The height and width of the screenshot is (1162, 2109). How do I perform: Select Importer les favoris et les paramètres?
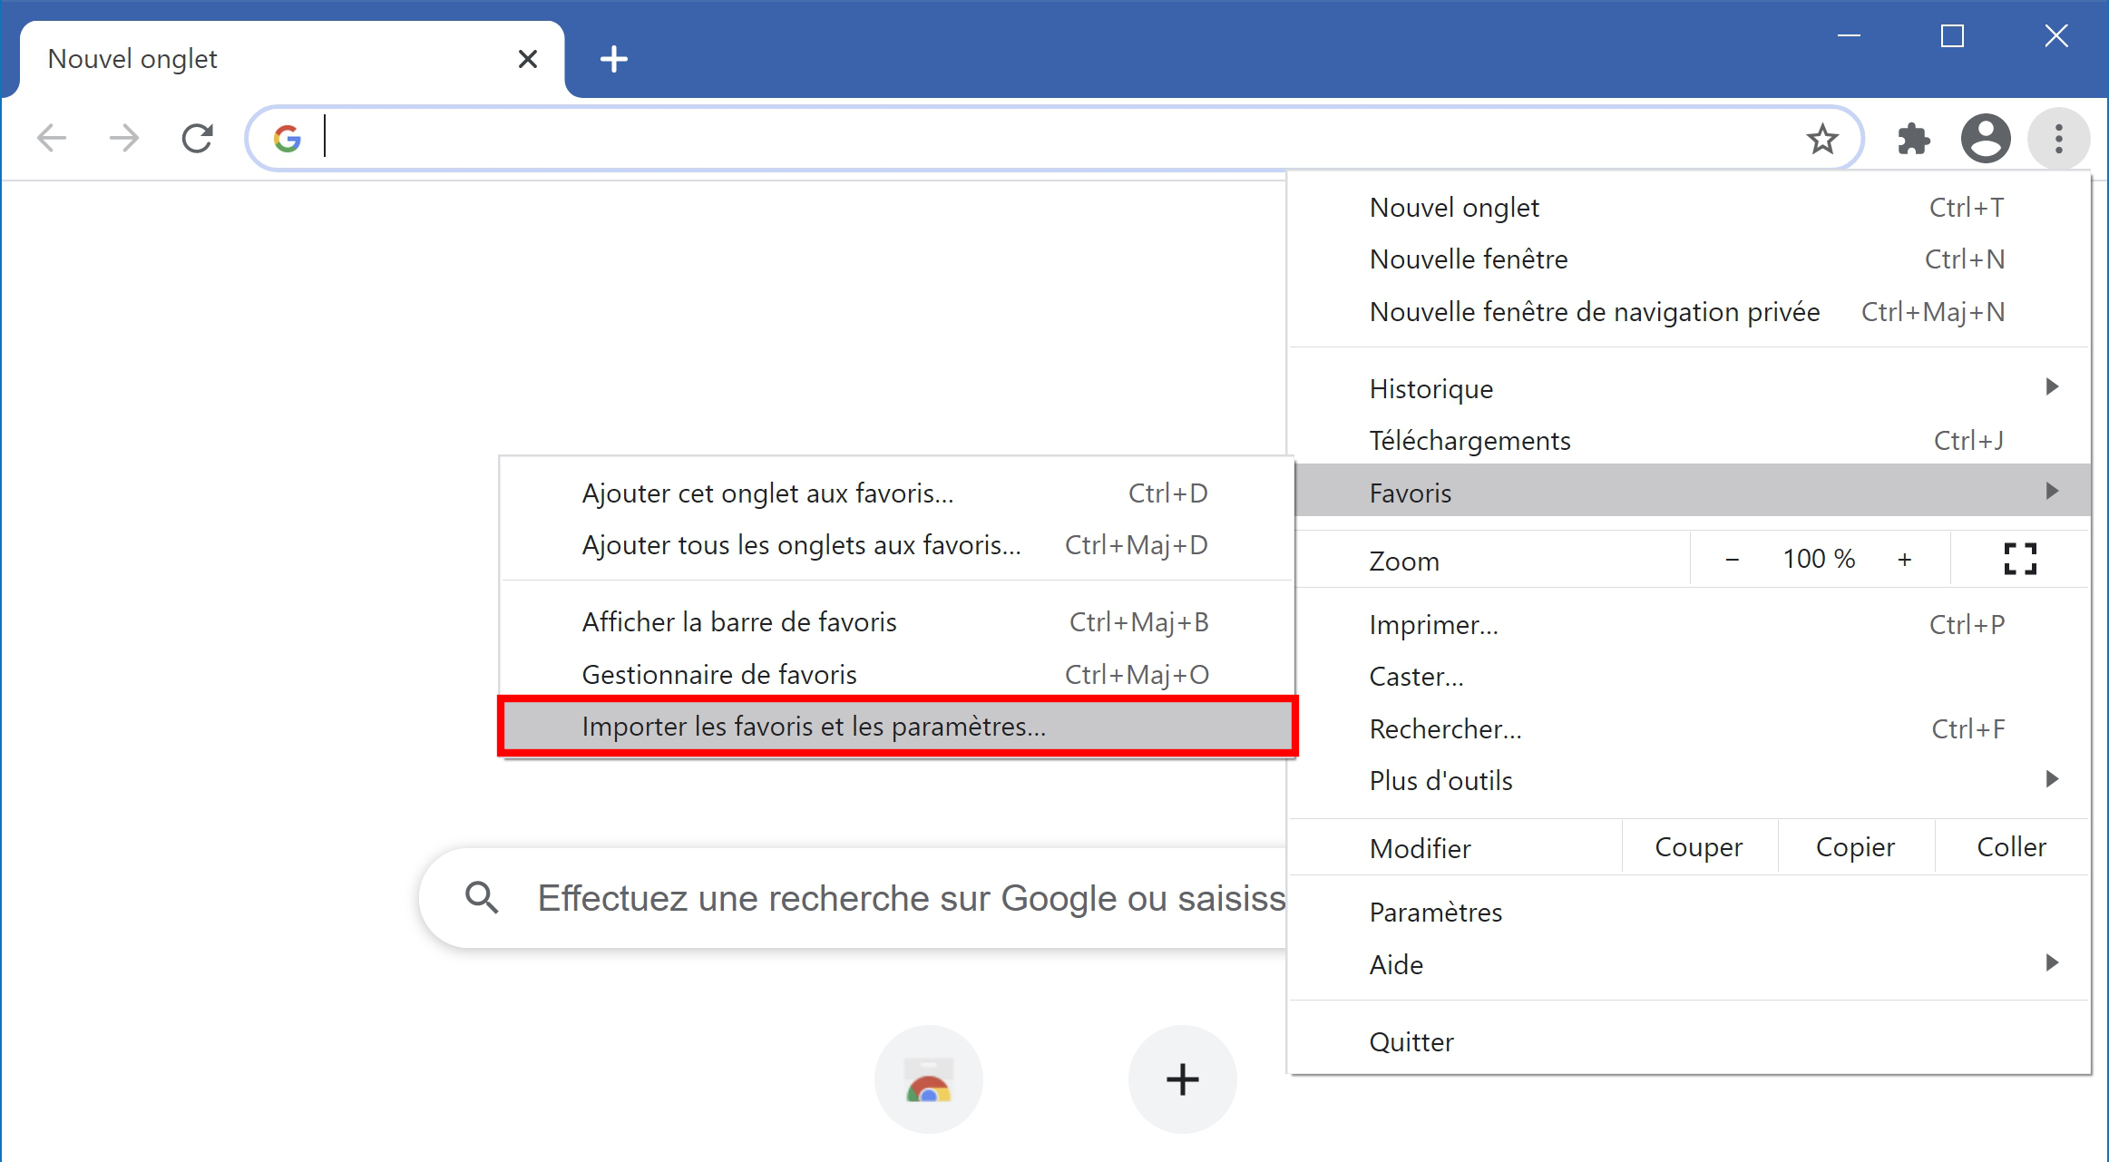[x=896, y=727]
